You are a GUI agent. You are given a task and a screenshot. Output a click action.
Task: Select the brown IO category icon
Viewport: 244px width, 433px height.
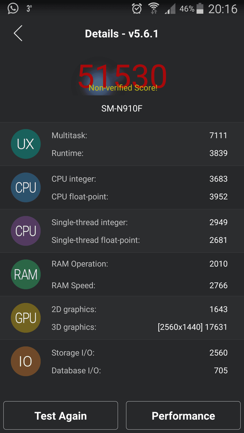[26, 361]
